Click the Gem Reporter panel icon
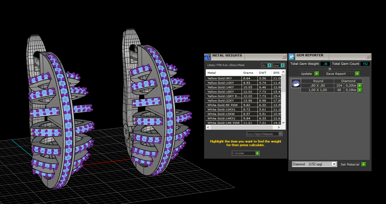This screenshot has height=204, width=386. pyautogui.click(x=292, y=57)
